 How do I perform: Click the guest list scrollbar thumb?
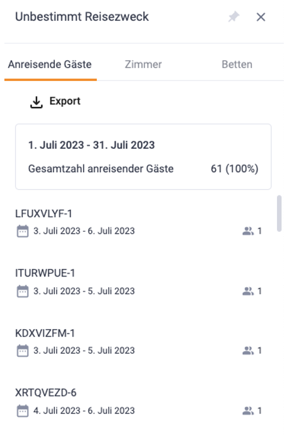coord(279,214)
